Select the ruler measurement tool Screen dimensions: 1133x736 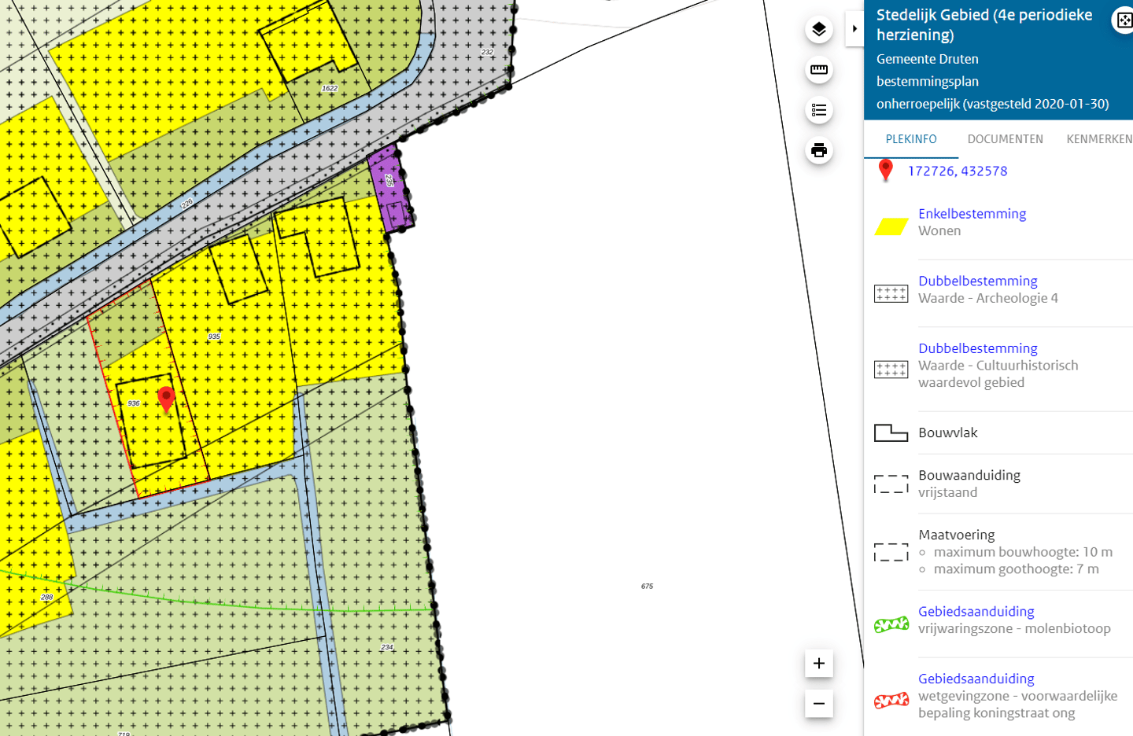[819, 70]
